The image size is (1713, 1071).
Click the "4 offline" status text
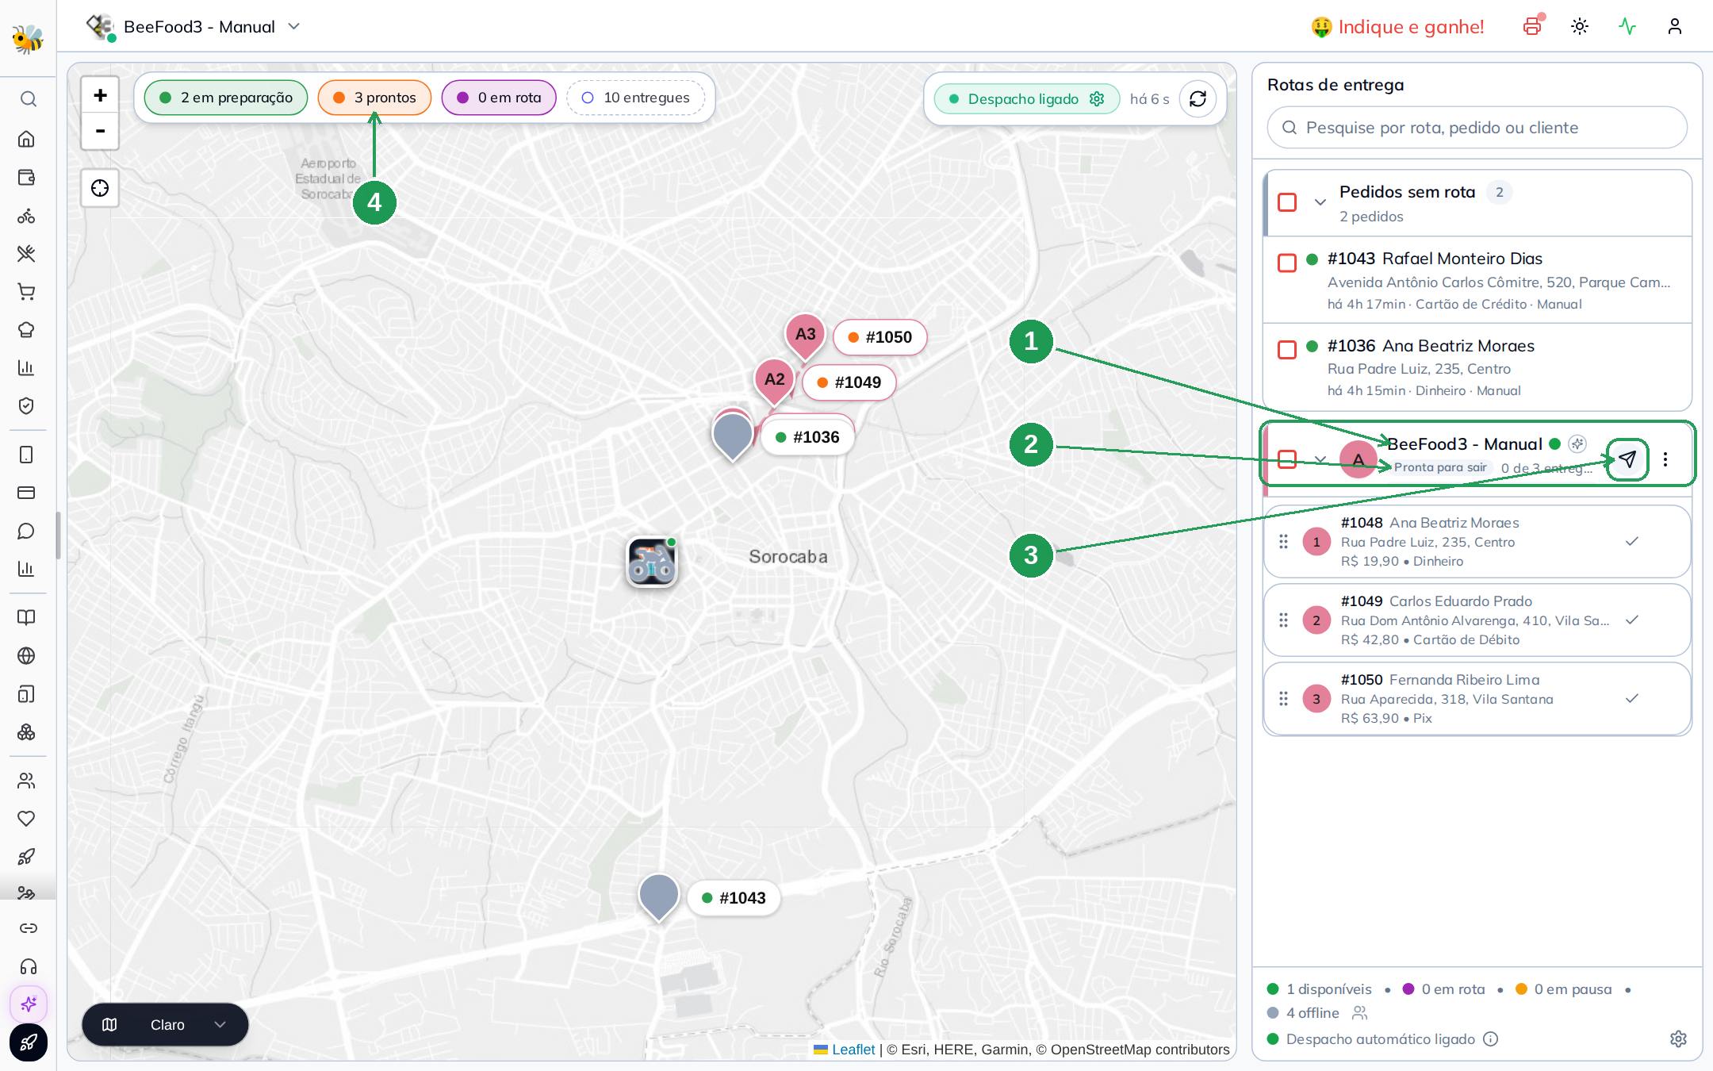(x=1313, y=1013)
